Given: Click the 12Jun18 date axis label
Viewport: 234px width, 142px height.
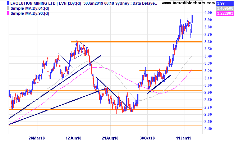Looking at the screenshot, I should [73, 138].
